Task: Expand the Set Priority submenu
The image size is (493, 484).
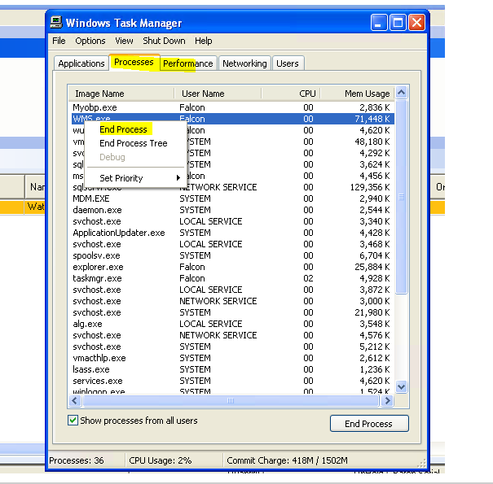Action: (136, 178)
